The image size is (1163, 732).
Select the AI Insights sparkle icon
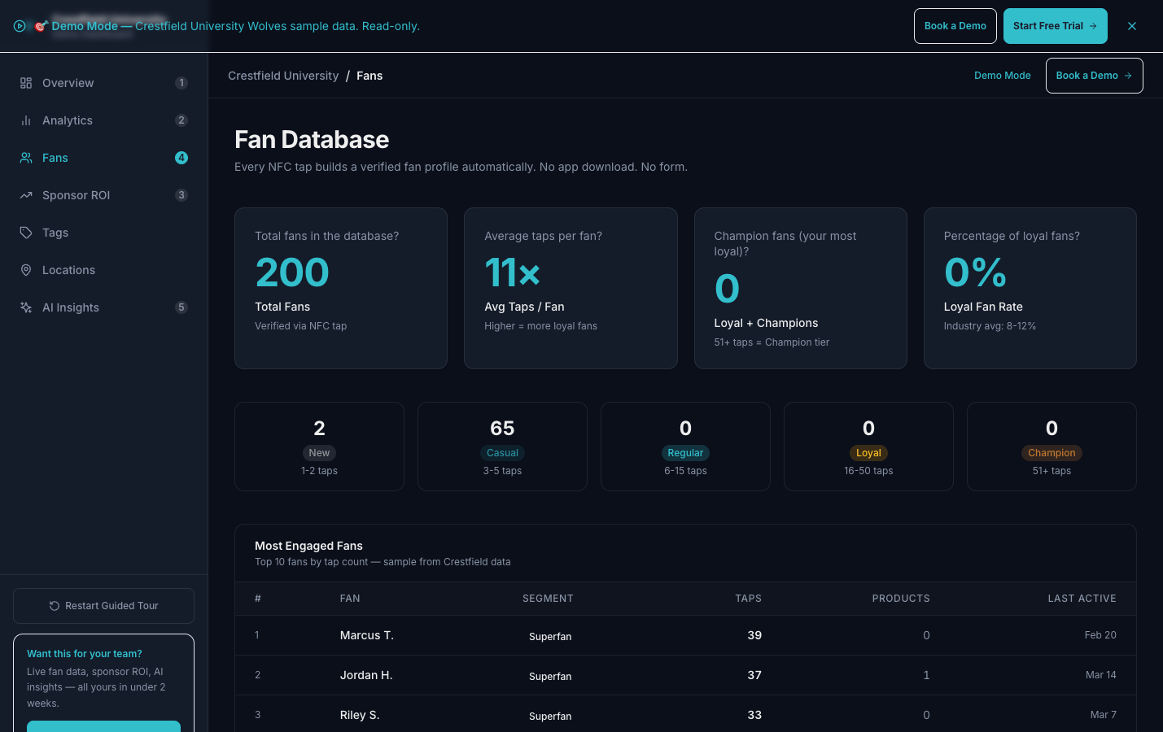click(26, 307)
